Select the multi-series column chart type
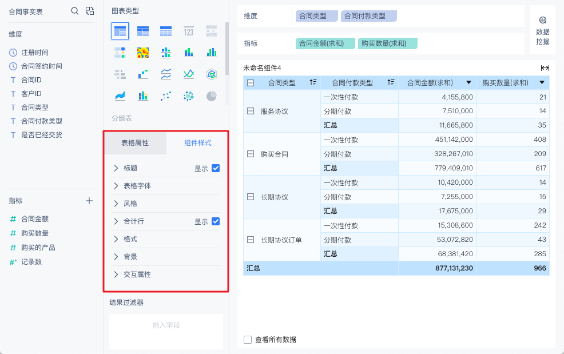This screenshot has width=564, height=354. pos(212,53)
